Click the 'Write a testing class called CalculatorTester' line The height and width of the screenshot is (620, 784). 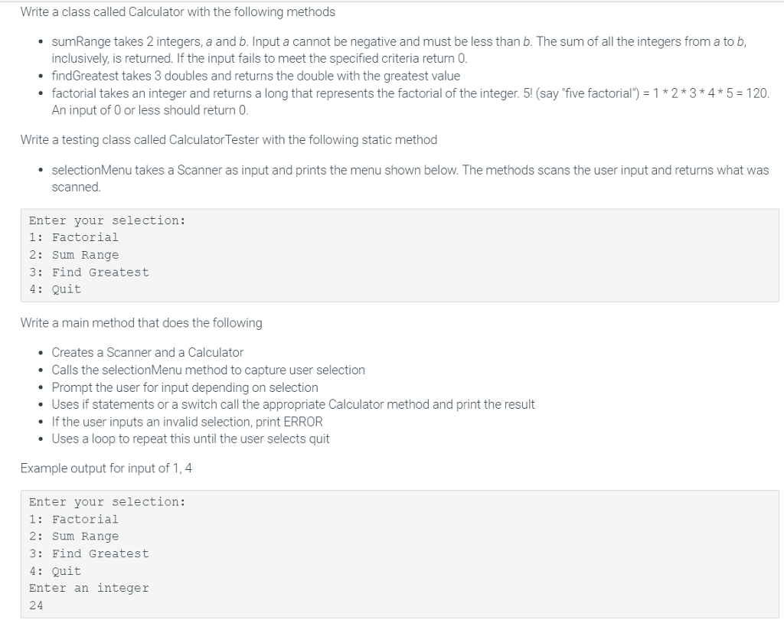(x=229, y=139)
